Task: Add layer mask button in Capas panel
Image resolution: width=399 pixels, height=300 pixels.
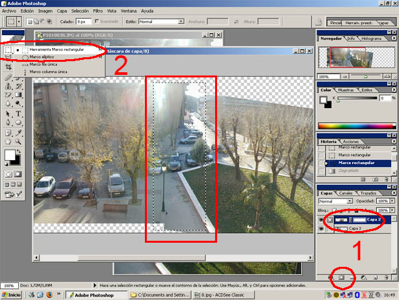Action: click(x=342, y=277)
